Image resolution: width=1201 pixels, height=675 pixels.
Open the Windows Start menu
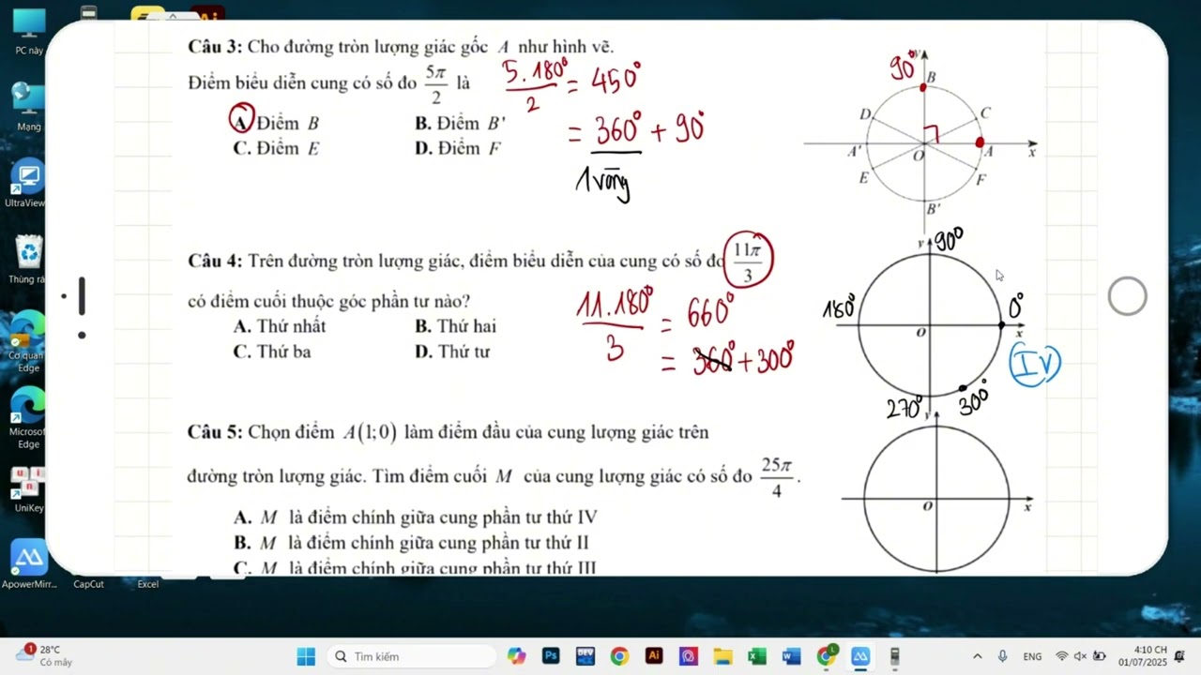click(x=306, y=656)
